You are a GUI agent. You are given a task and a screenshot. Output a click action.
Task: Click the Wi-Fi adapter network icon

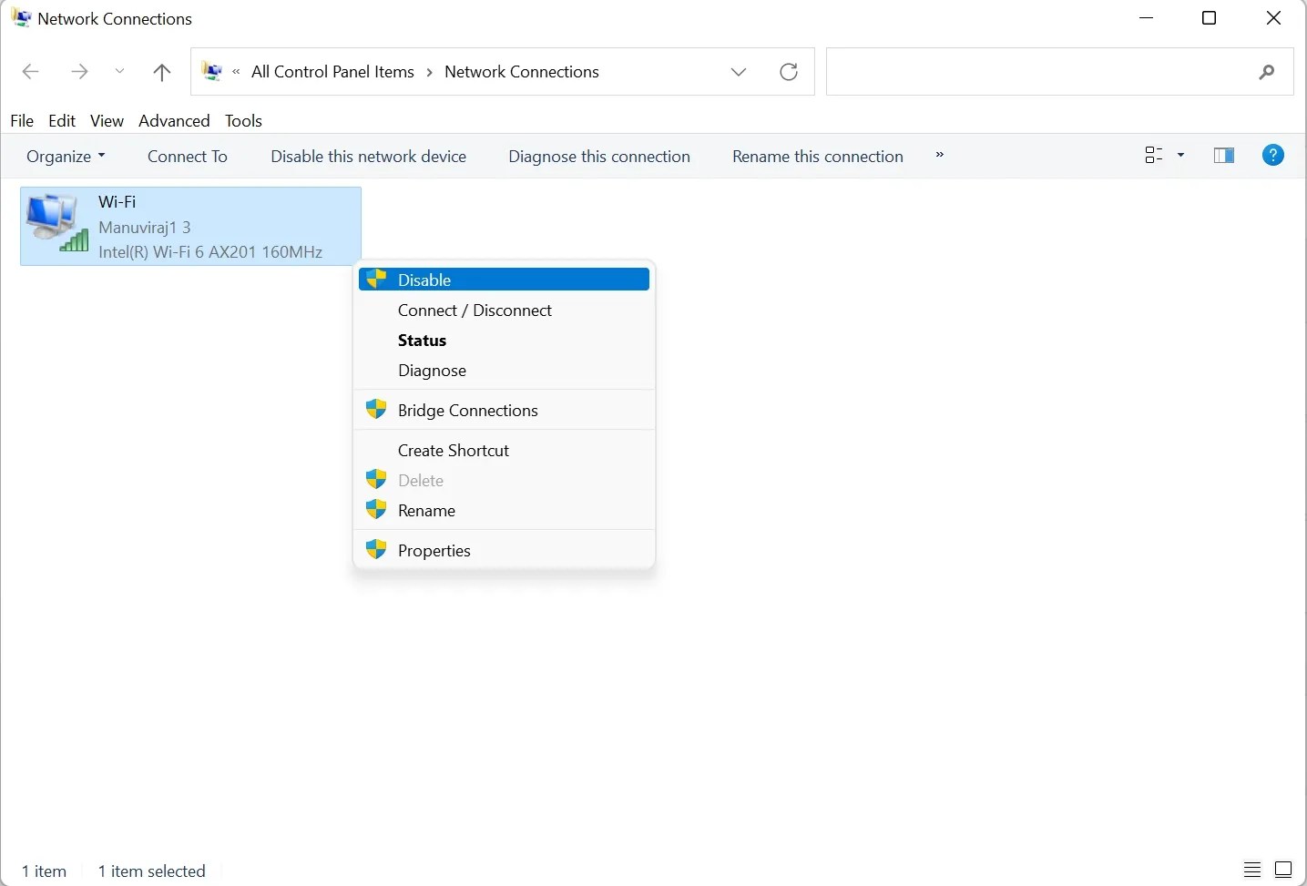pyautogui.click(x=56, y=220)
